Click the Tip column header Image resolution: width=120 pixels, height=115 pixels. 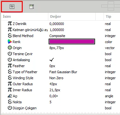pyautogui.click(x=108, y=16)
